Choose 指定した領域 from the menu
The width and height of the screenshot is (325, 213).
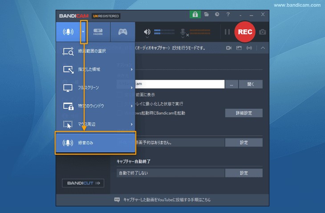click(x=95, y=69)
